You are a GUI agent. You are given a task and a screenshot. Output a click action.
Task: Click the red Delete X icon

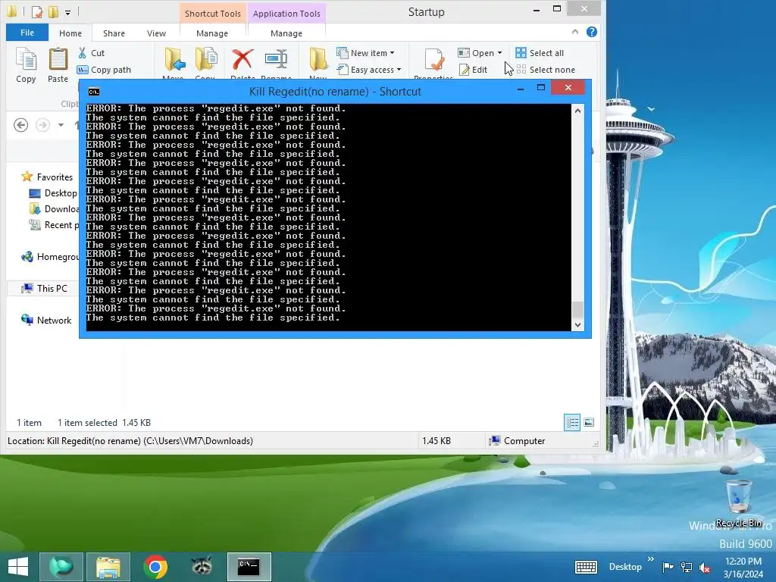[242, 59]
